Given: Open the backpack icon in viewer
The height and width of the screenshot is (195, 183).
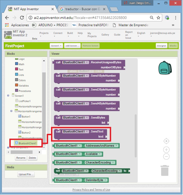Looking at the screenshot, I should point(165,68).
